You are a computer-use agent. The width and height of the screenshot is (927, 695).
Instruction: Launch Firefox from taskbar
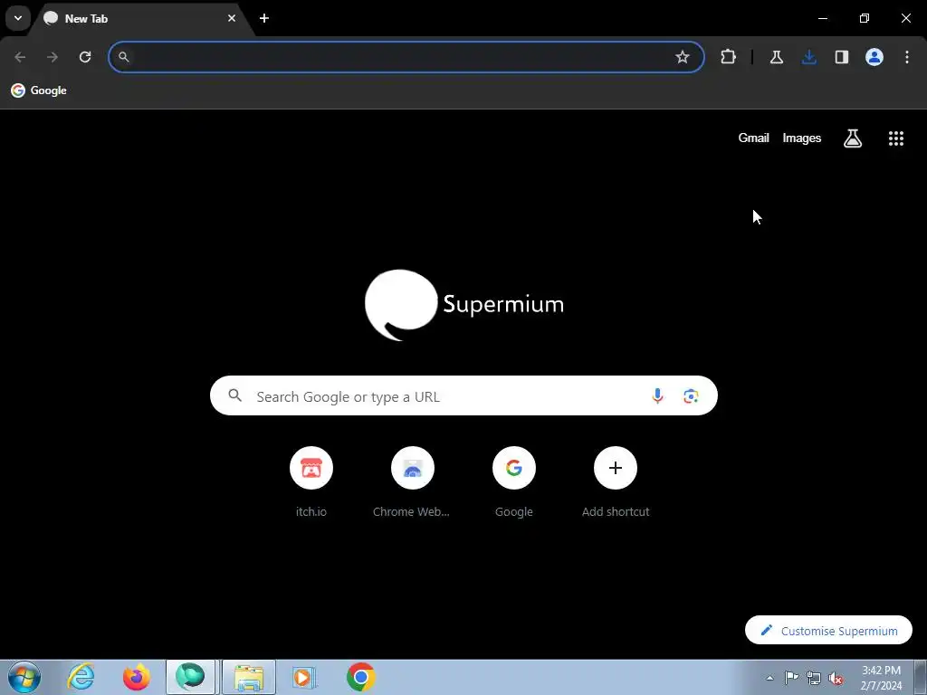(136, 677)
